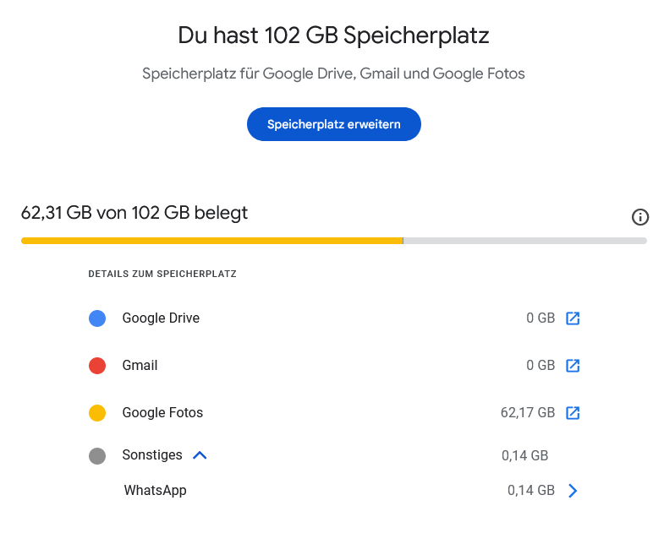Viewport: 653px width, 533px height.
Task: Click the Speicherplatz erweitern button
Action: pos(333,124)
